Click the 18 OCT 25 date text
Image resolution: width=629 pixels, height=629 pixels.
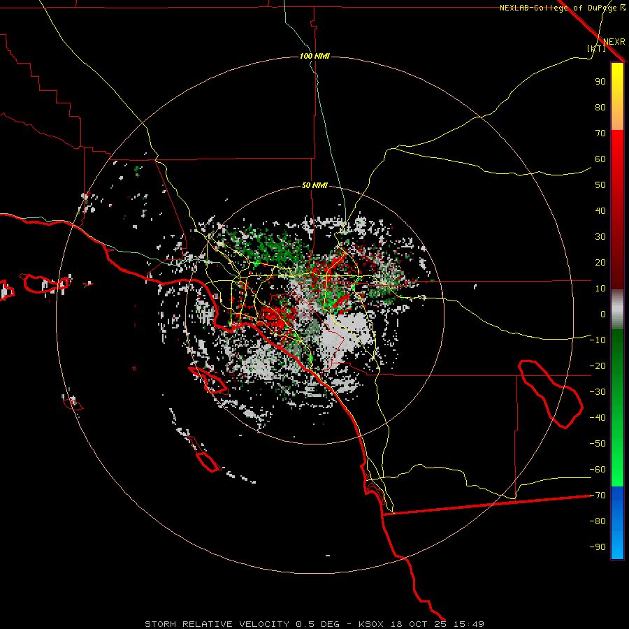click(419, 624)
